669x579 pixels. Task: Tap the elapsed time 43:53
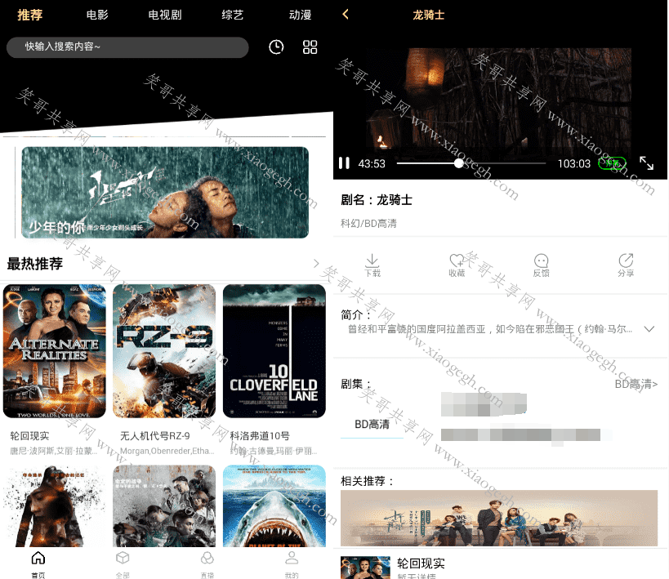point(372,163)
